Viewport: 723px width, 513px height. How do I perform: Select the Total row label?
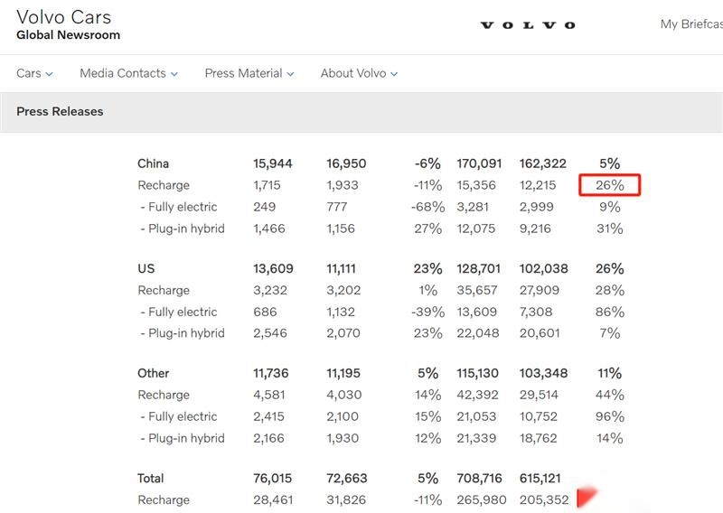coord(150,479)
